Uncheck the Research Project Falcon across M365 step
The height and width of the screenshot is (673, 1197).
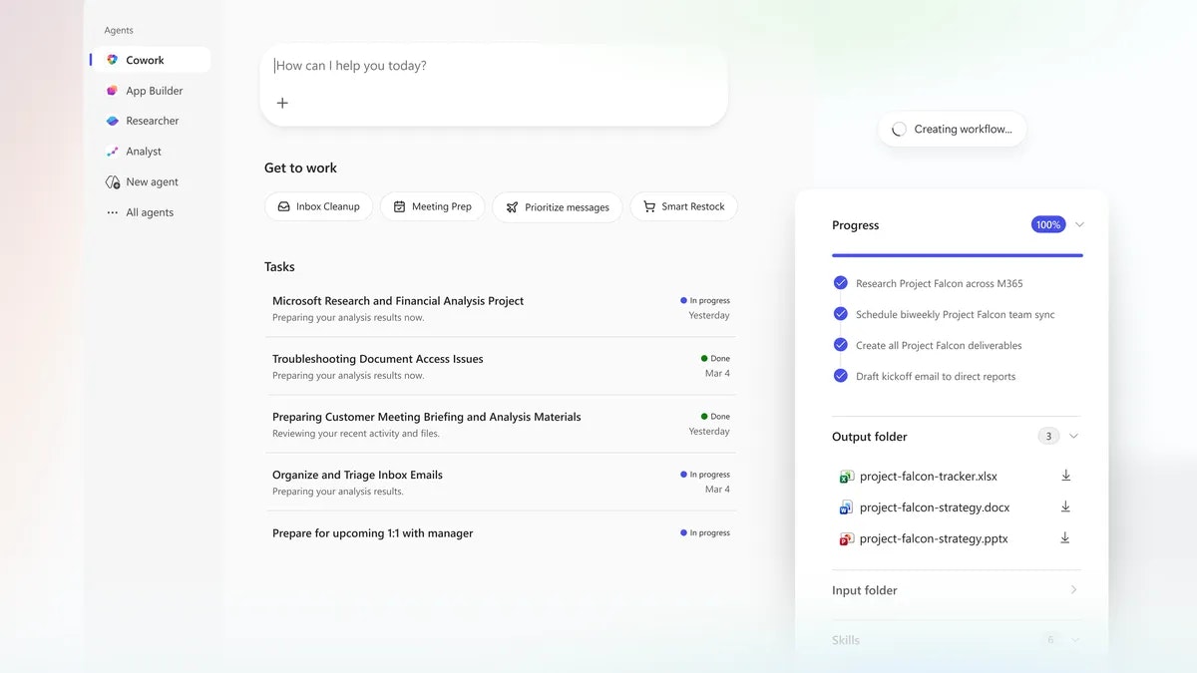840,282
